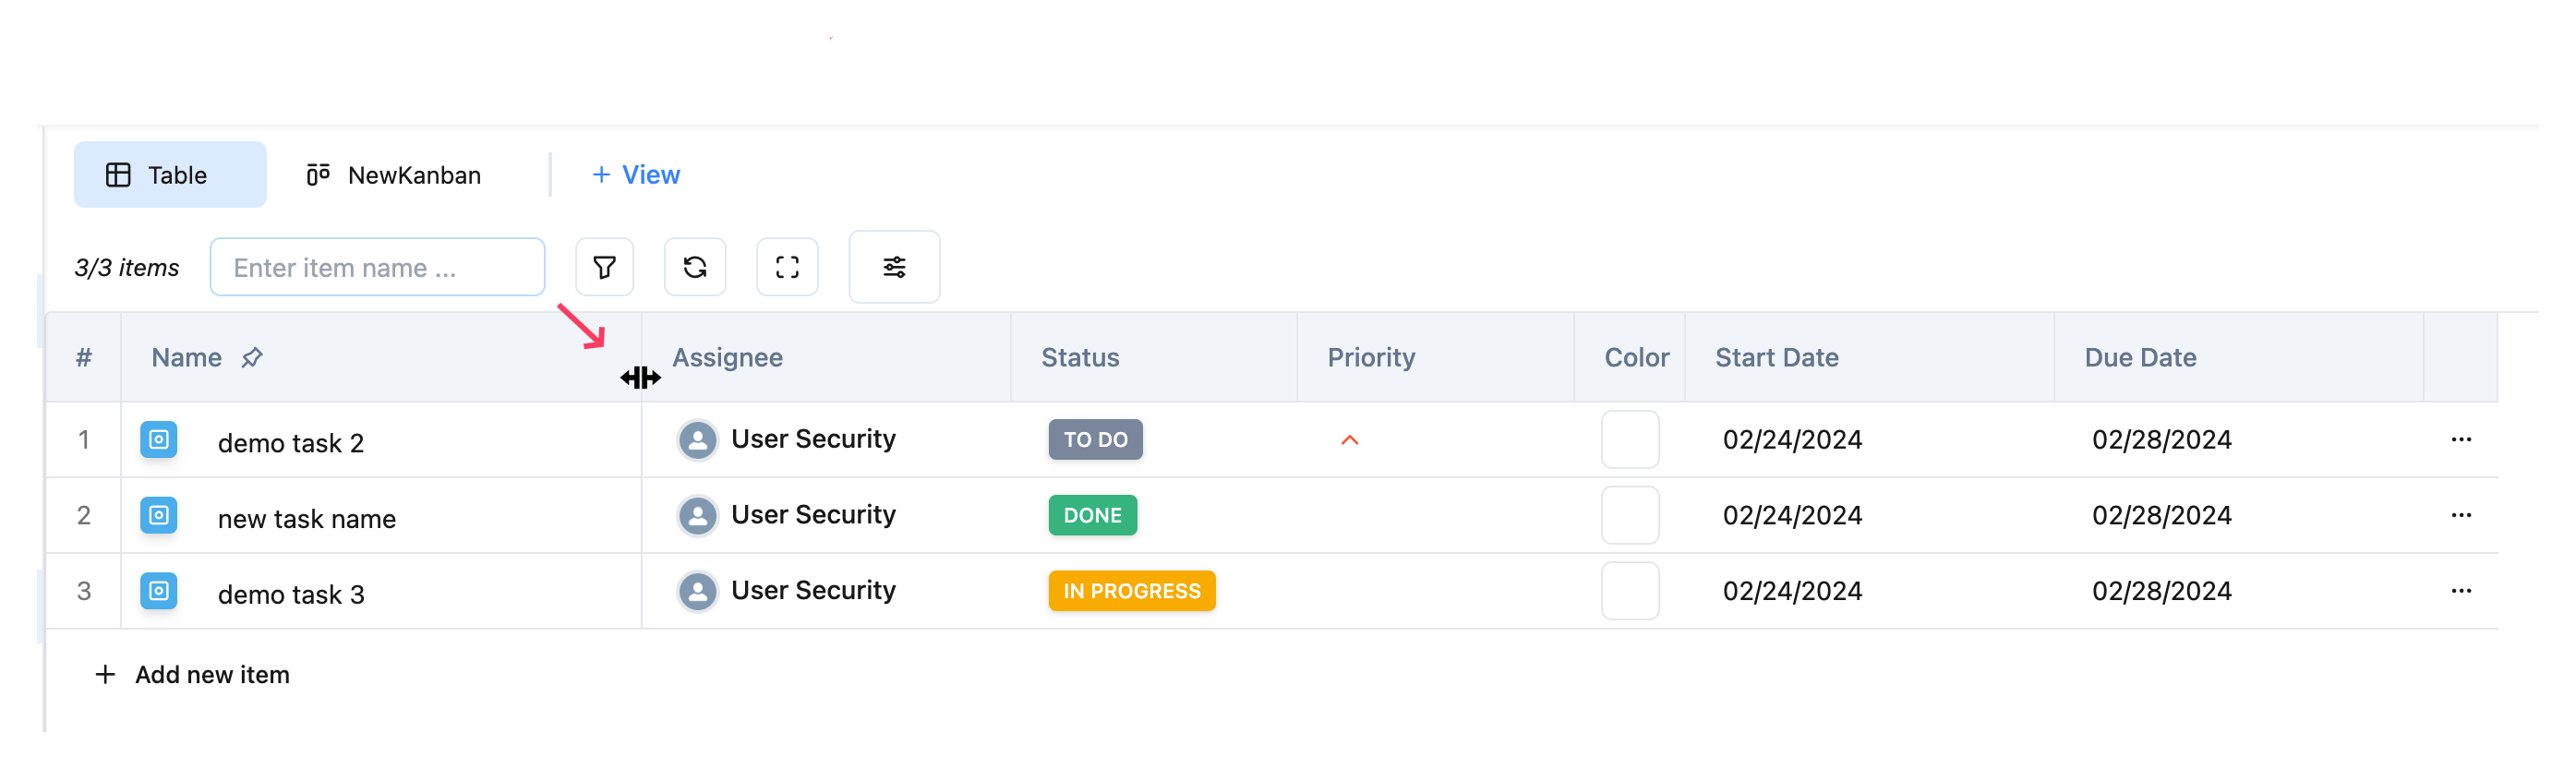Click User Security avatar in row 2
The width and height of the screenshot is (2576, 769).
(697, 516)
